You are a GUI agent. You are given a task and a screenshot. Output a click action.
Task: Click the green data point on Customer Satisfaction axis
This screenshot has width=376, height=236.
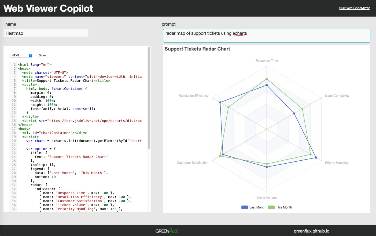220,156
